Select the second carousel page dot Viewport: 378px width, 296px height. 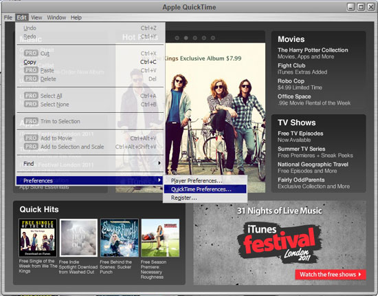click(186, 38)
